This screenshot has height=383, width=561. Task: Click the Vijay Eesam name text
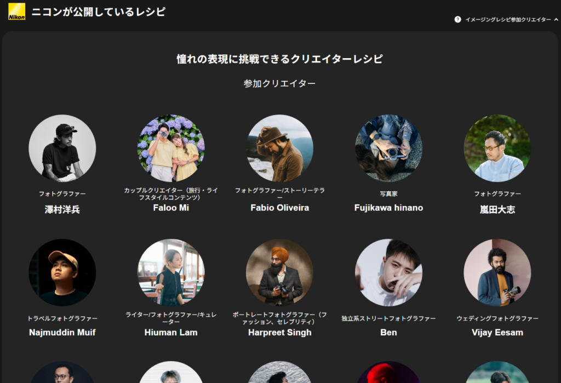point(497,332)
